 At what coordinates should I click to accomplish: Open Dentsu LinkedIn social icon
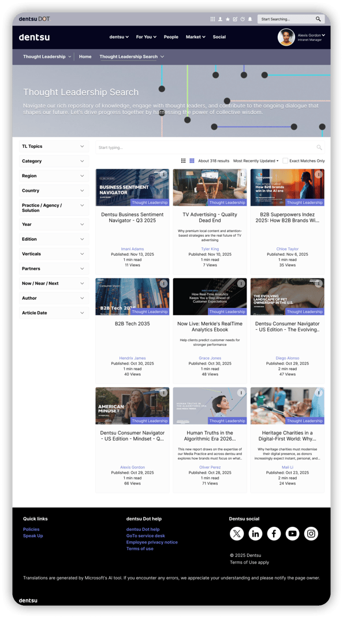tap(255, 534)
